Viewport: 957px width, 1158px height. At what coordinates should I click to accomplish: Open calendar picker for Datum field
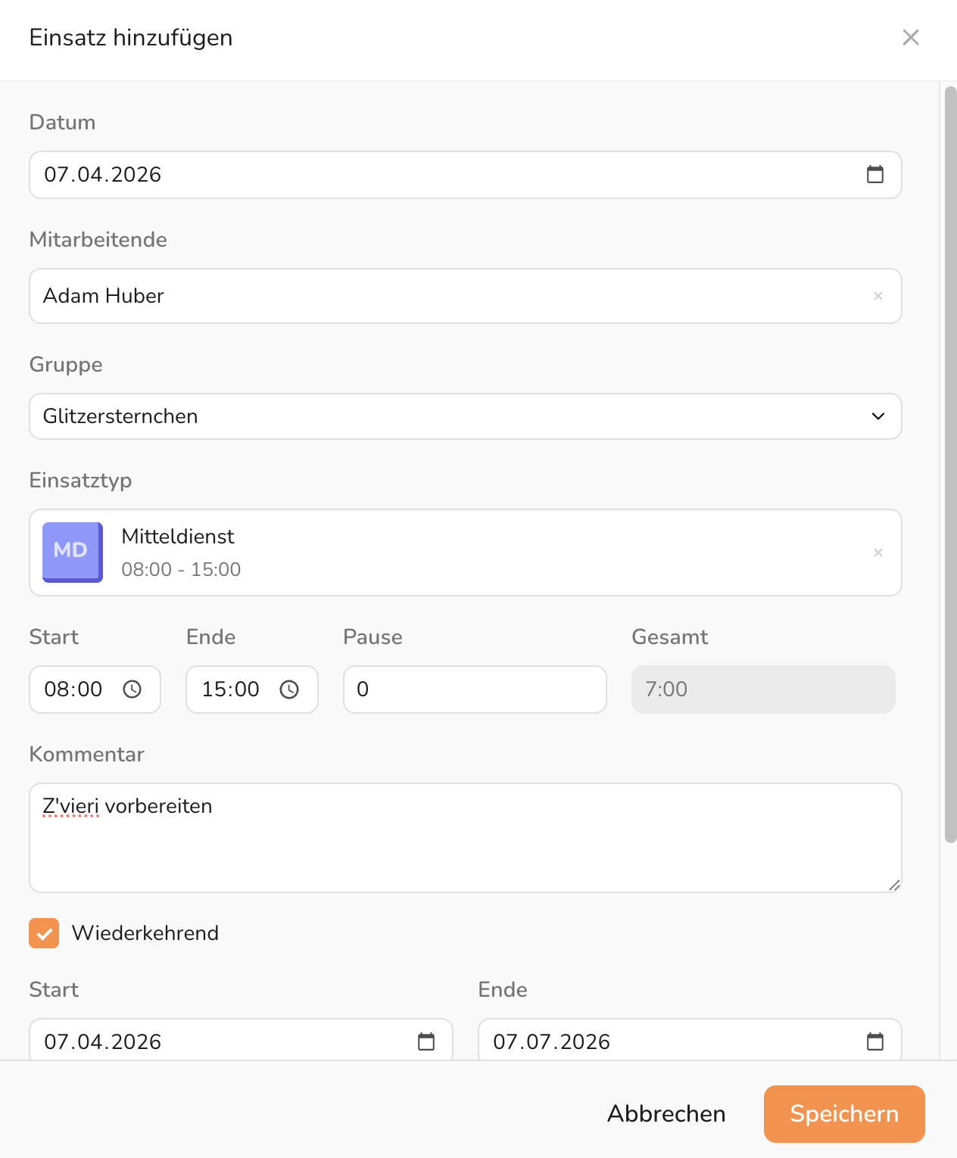coord(874,175)
